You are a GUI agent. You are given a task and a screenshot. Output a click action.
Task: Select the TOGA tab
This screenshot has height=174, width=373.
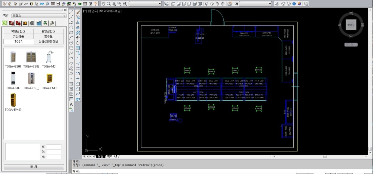(18, 42)
